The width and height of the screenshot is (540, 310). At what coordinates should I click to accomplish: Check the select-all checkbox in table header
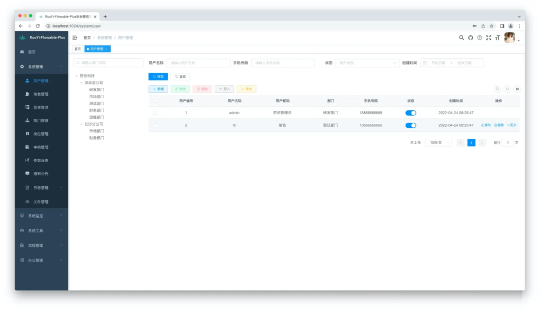coord(155,101)
